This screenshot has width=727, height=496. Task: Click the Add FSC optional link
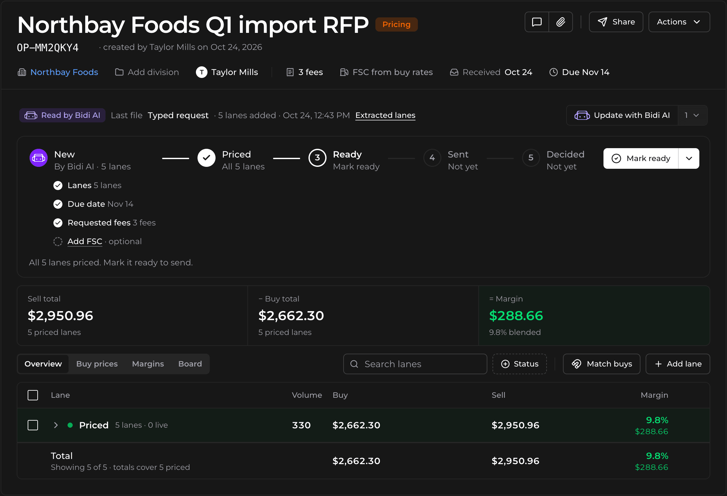tap(85, 242)
